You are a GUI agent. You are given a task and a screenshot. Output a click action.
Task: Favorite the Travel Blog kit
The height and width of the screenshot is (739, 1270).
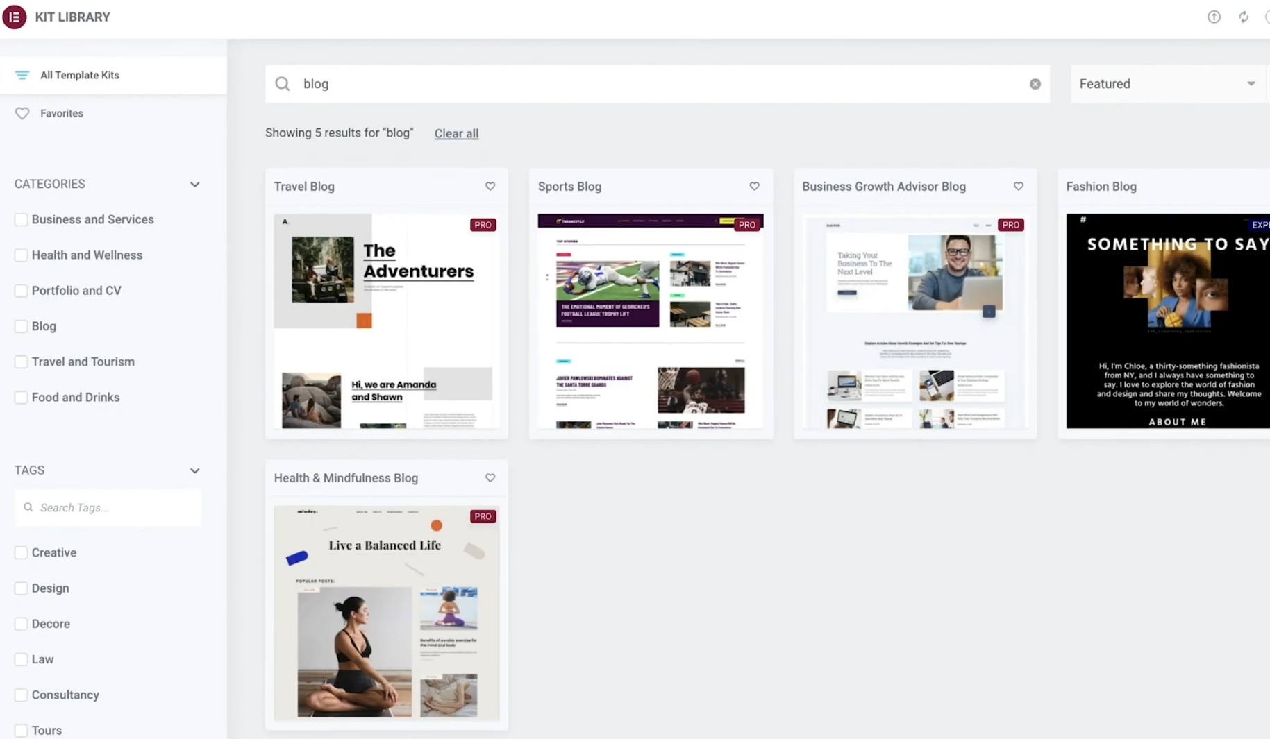(x=490, y=186)
